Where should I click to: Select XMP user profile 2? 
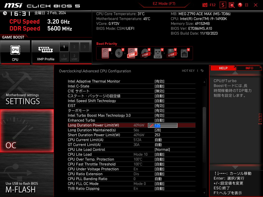(x=74, y=57)
